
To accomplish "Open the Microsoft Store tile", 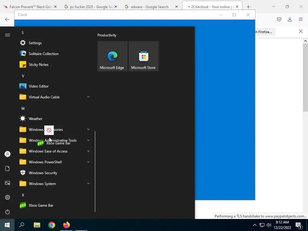I will [143, 56].
